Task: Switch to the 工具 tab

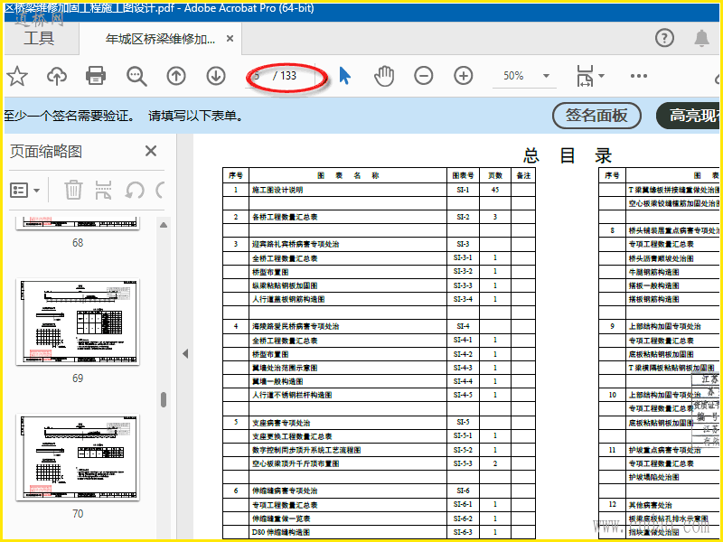Action: [x=39, y=38]
